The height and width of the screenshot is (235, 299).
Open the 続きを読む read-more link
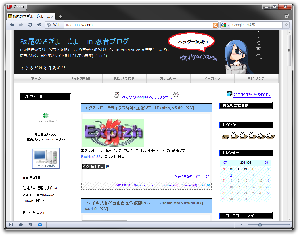point(191,176)
